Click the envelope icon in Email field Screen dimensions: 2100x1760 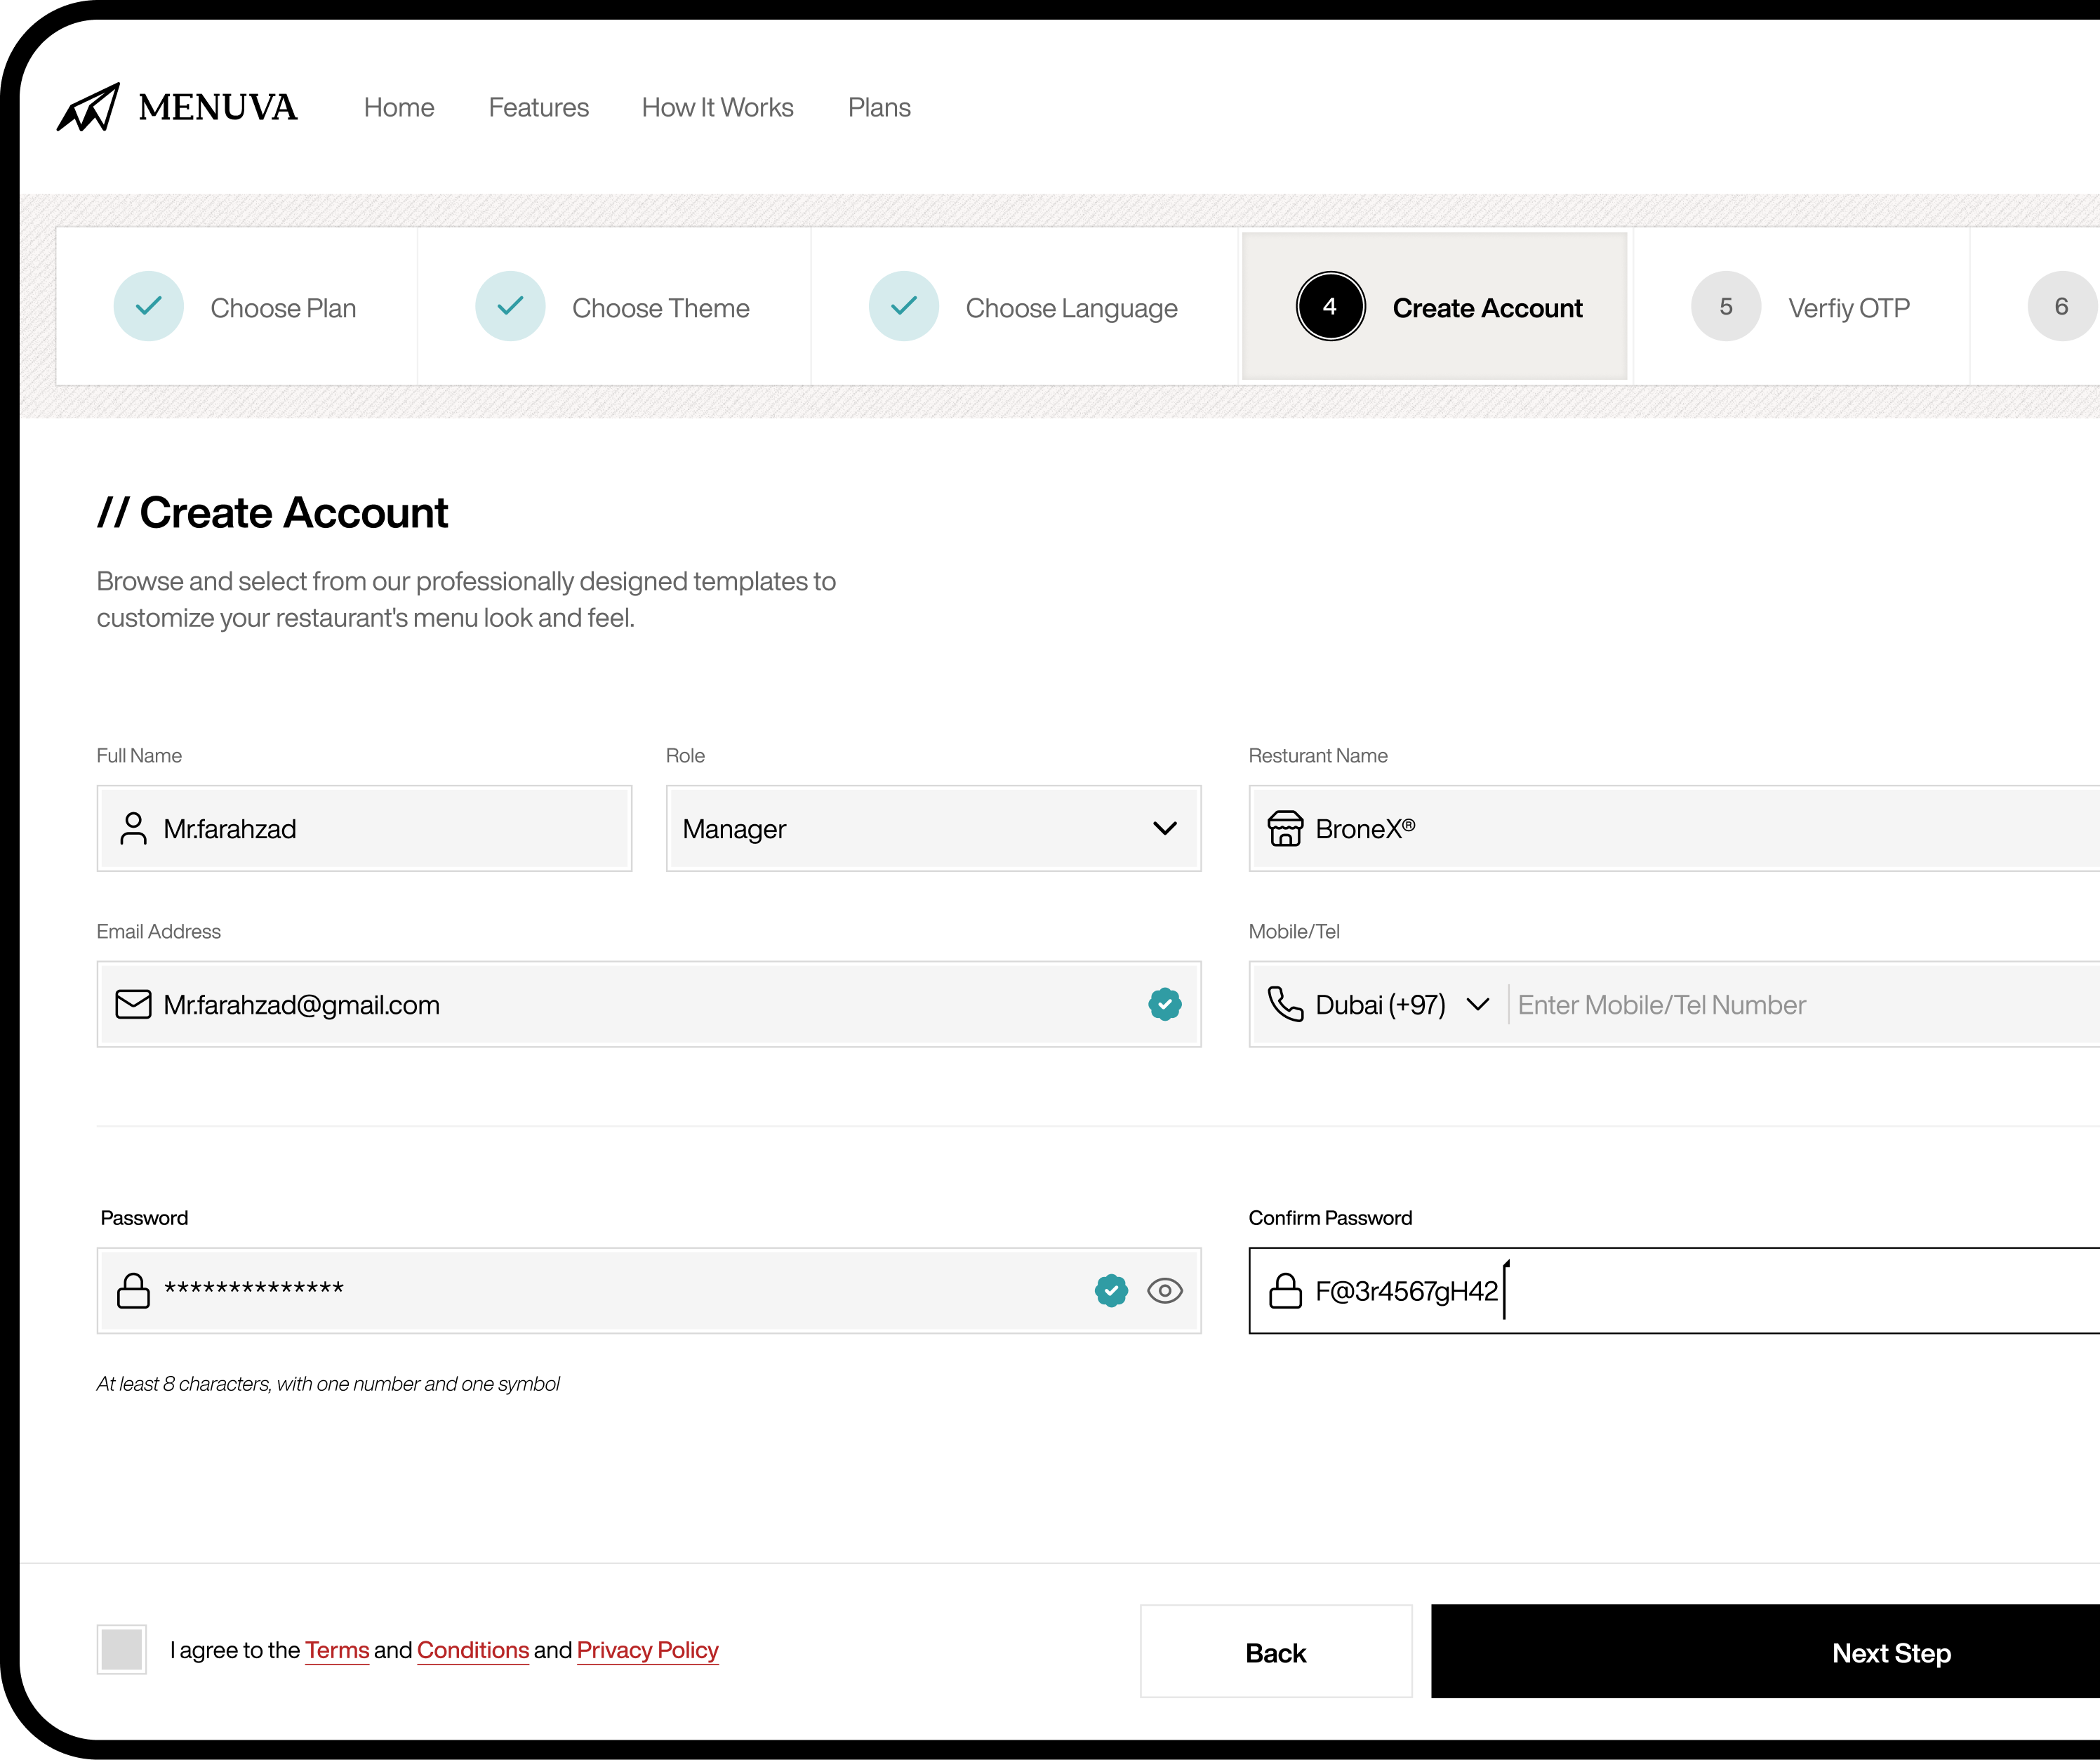tap(133, 1004)
